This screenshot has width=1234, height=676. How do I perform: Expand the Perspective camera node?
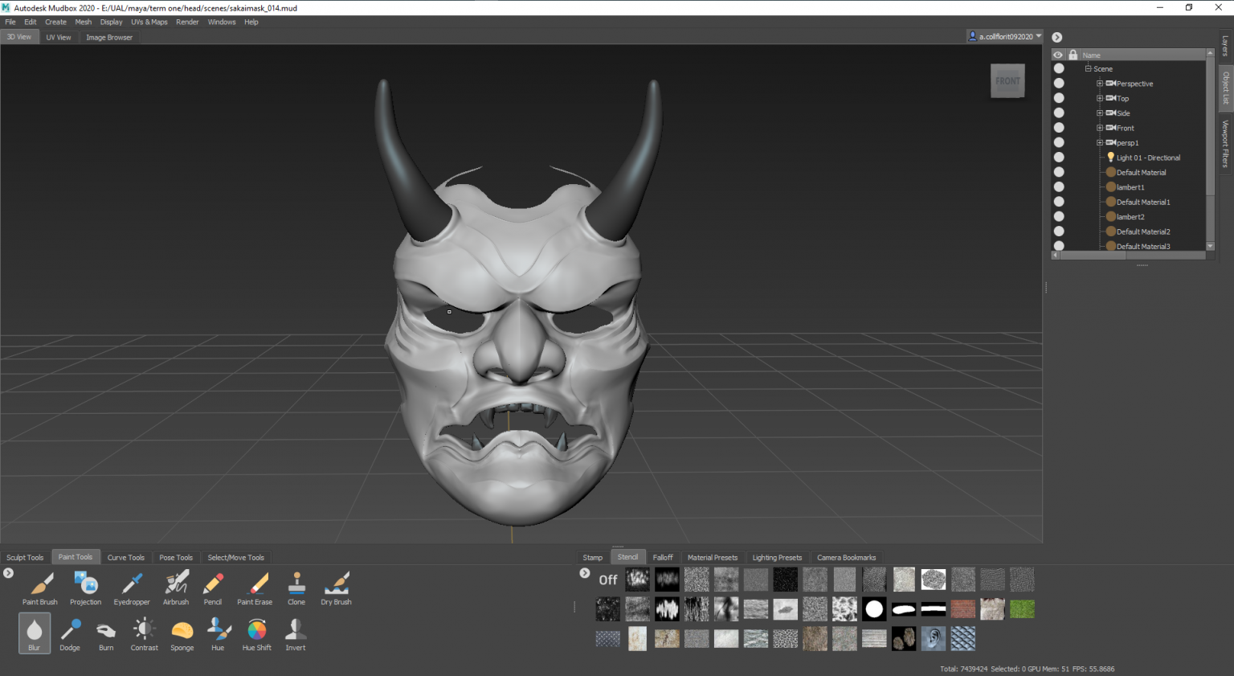1099,83
